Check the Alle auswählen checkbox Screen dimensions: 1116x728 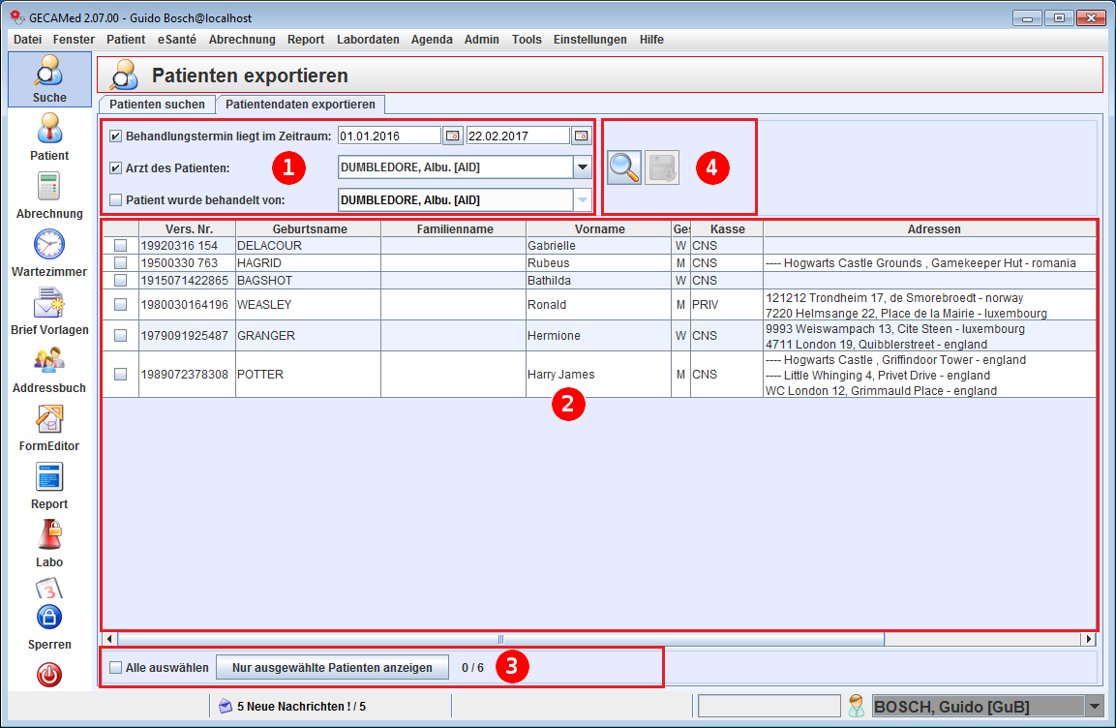click(116, 668)
